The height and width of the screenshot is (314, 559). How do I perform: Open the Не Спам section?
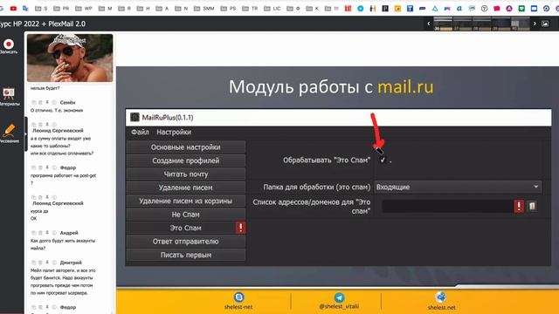(x=186, y=215)
